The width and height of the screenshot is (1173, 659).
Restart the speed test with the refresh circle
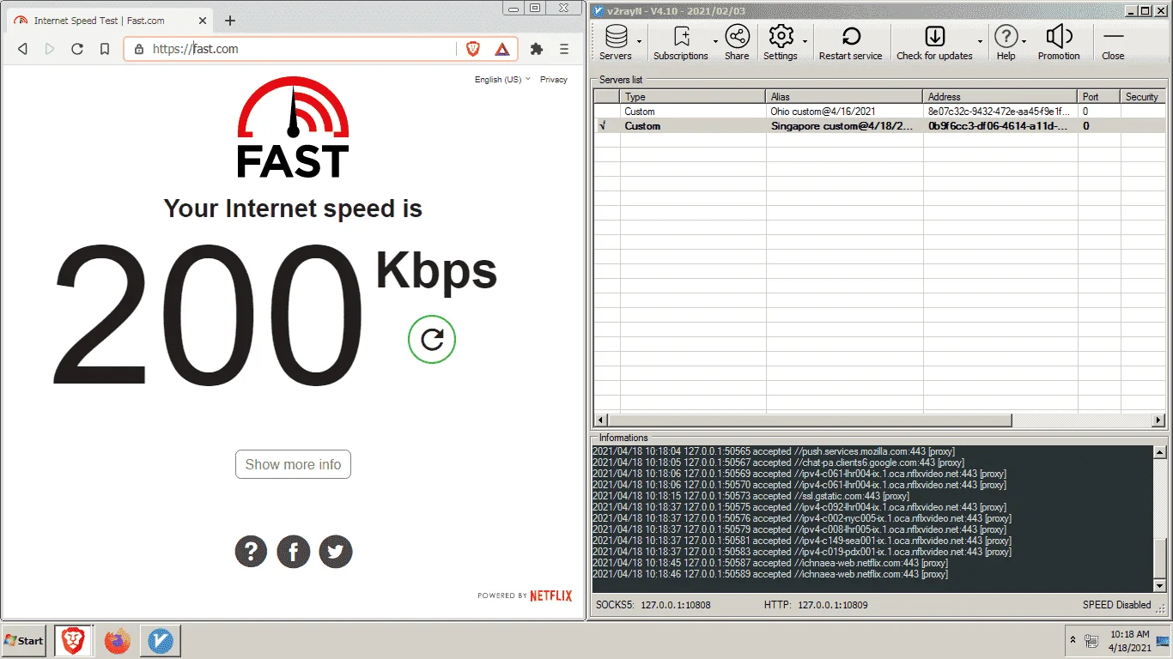(432, 340)
